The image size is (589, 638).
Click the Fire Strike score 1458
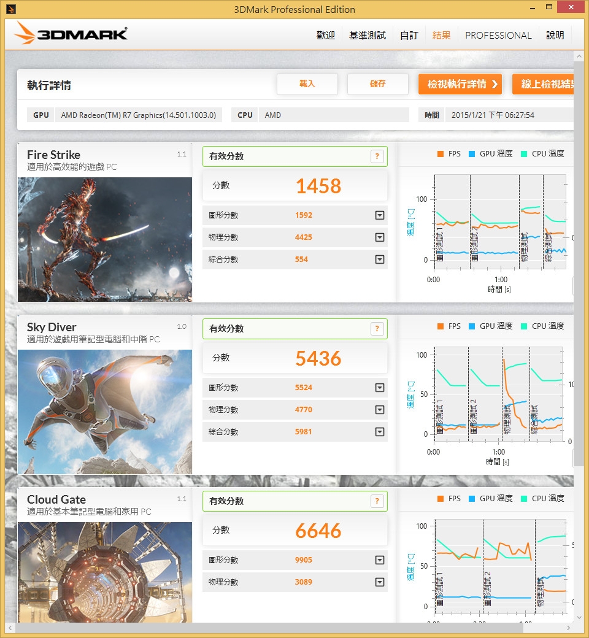point(318,186)
